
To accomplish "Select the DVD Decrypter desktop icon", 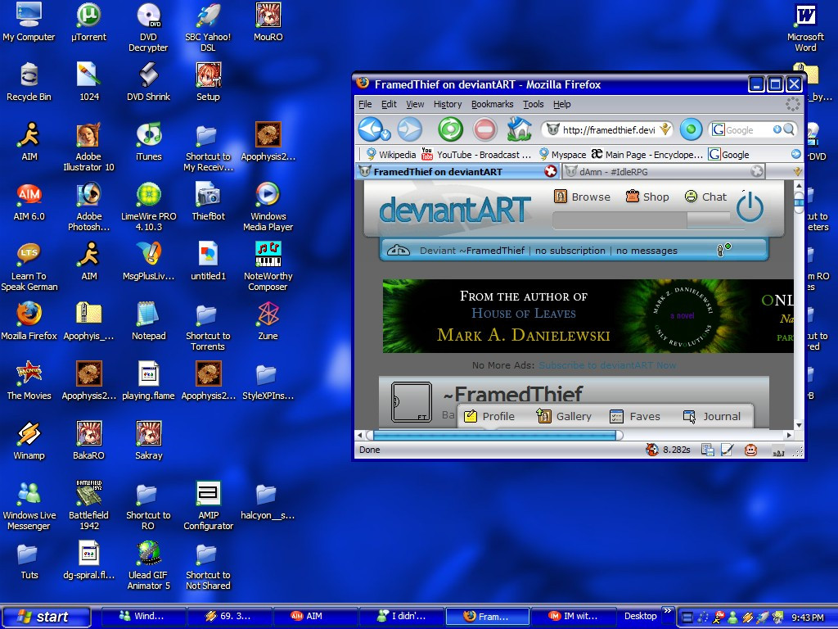I will pyautogui.click(x=149, y=27).
